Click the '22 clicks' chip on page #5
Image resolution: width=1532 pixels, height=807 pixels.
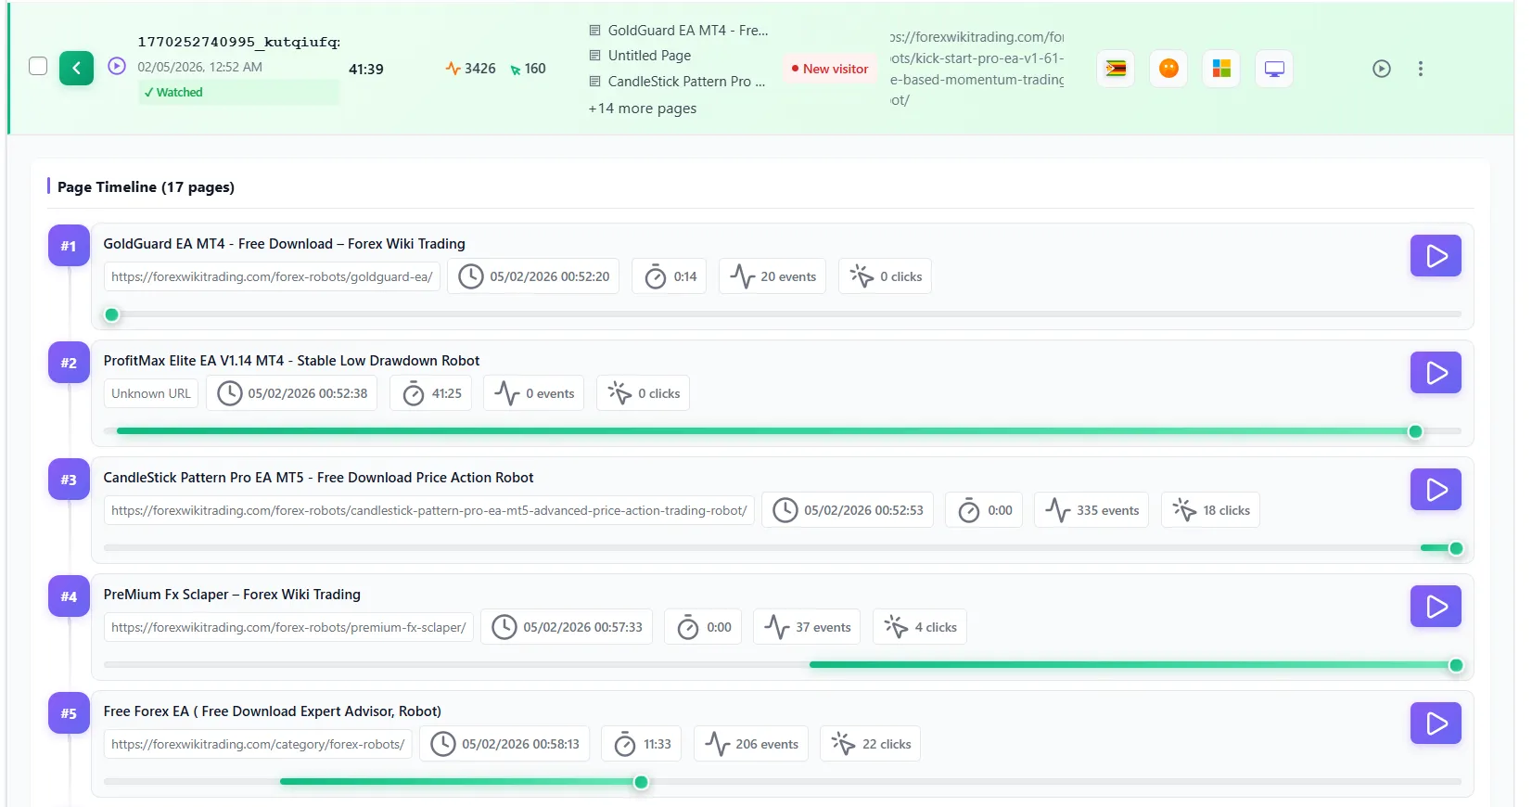coord(871,744)
